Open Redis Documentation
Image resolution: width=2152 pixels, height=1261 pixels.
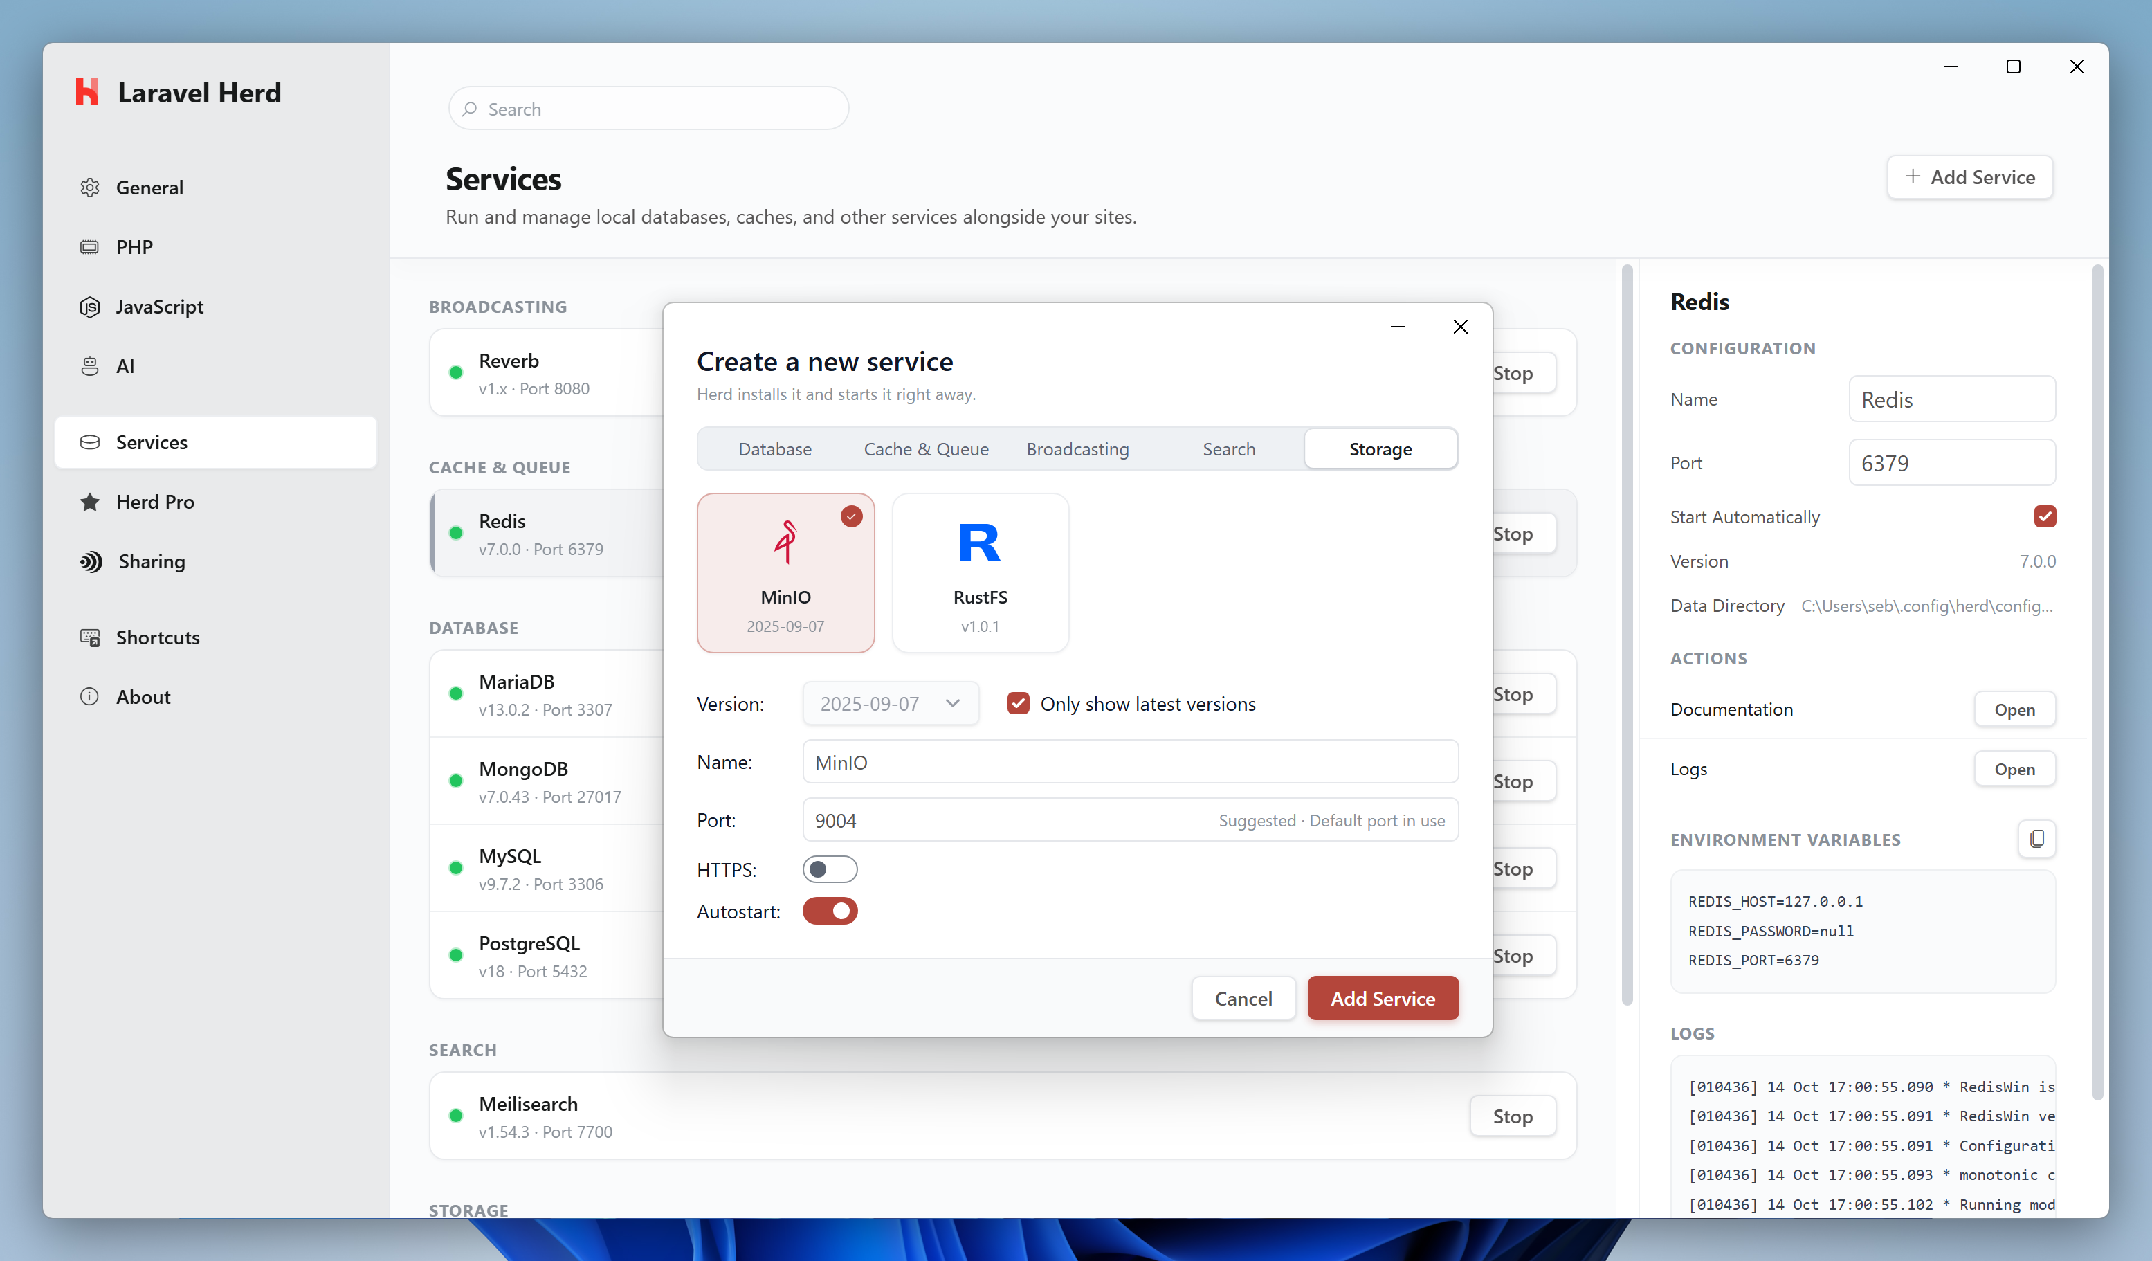pyautogui.click(x=2014, y=709)
